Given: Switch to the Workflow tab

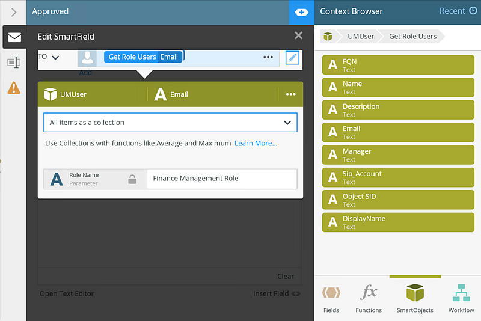Looking at the screenshot, I should point(461,298).
